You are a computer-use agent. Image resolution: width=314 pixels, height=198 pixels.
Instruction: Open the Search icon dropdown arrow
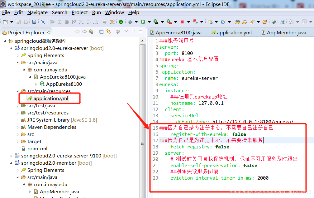point(258,22)
